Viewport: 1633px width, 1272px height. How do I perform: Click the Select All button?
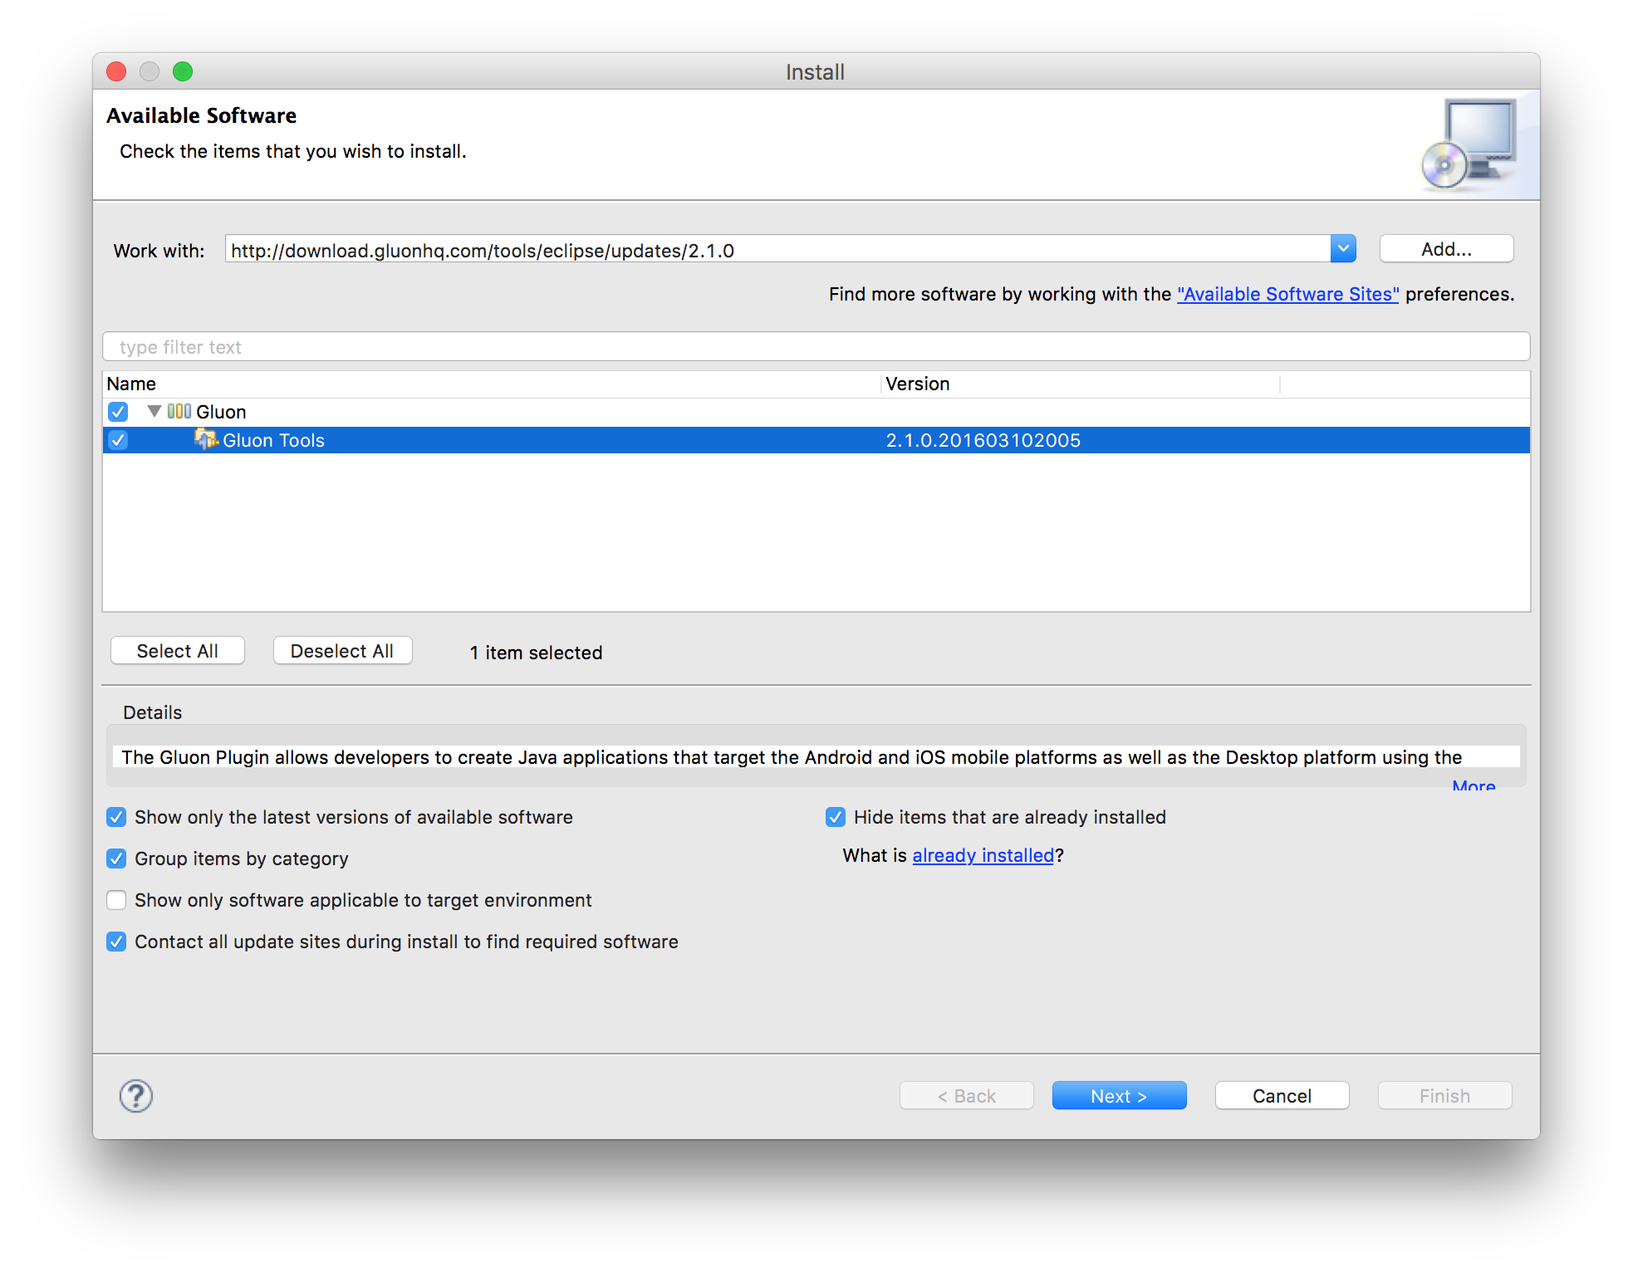[x=178, y=651]
